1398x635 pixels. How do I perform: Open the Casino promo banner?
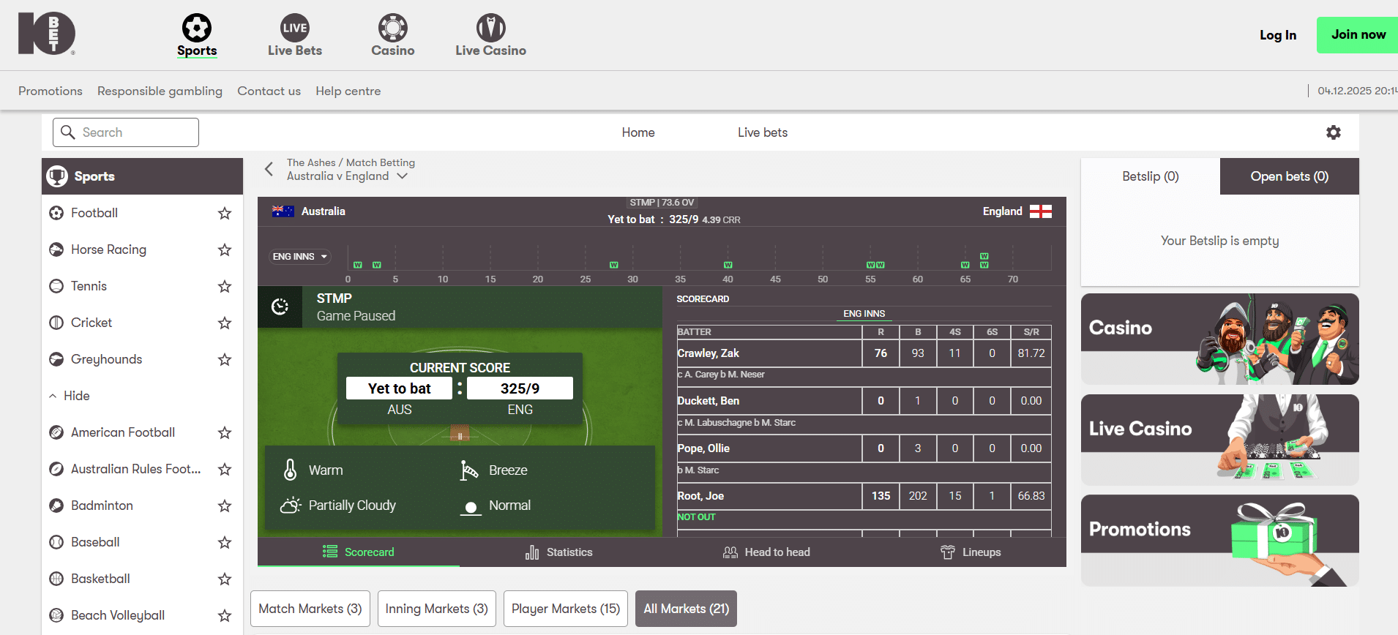pos(1220,339)
